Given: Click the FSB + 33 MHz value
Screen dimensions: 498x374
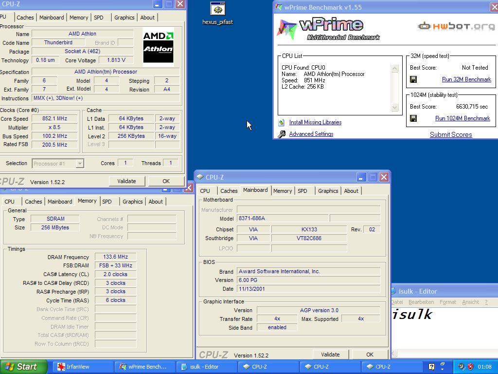Looking at the screenshot, I should point(115,265).
